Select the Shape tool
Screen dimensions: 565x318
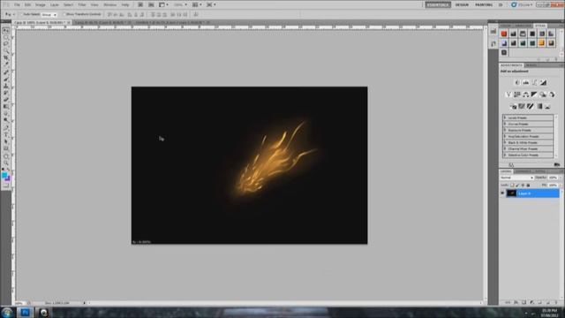coord(6,148)
